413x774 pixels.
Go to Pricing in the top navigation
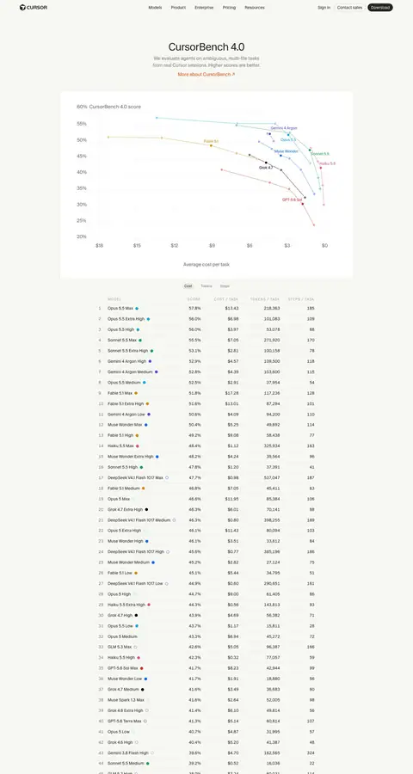tap(229, 8)
